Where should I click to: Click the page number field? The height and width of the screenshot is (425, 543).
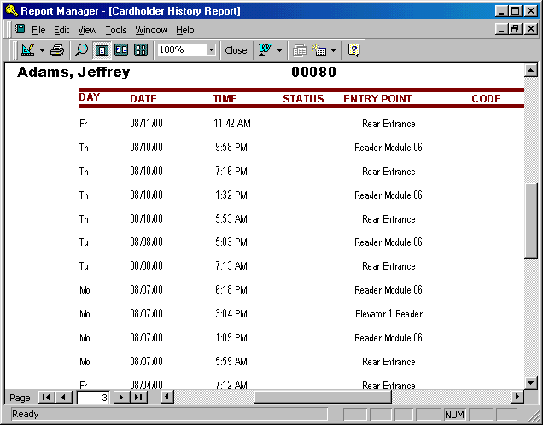click(94, 397)
